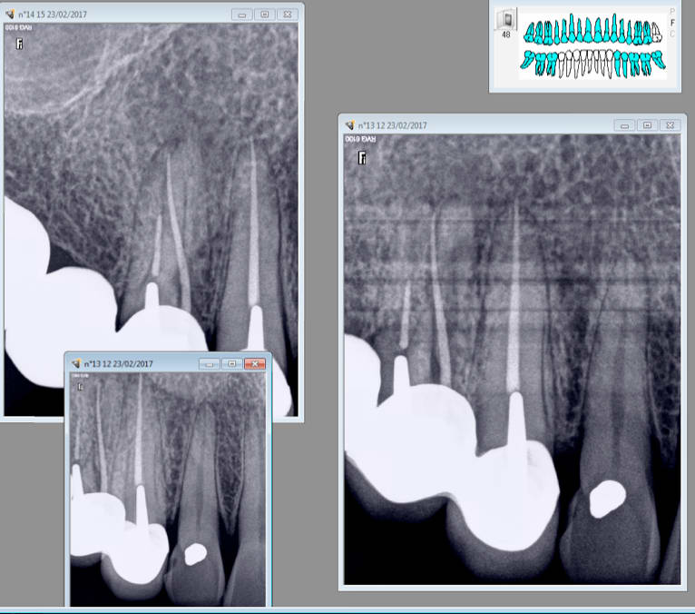Click the F marker in n°14 15 x-ray
The image size is (695, 614).
18,43
